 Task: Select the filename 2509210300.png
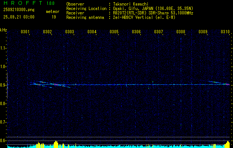click(x=19, y=10)
